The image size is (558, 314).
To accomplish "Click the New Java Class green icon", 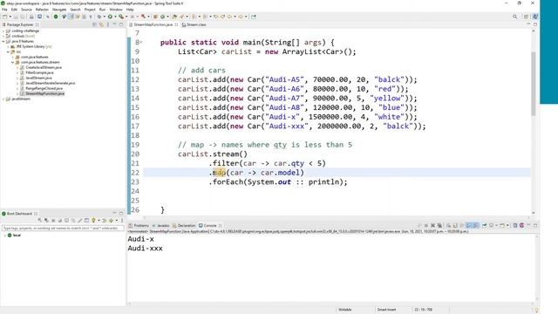I will coord(163,17).
